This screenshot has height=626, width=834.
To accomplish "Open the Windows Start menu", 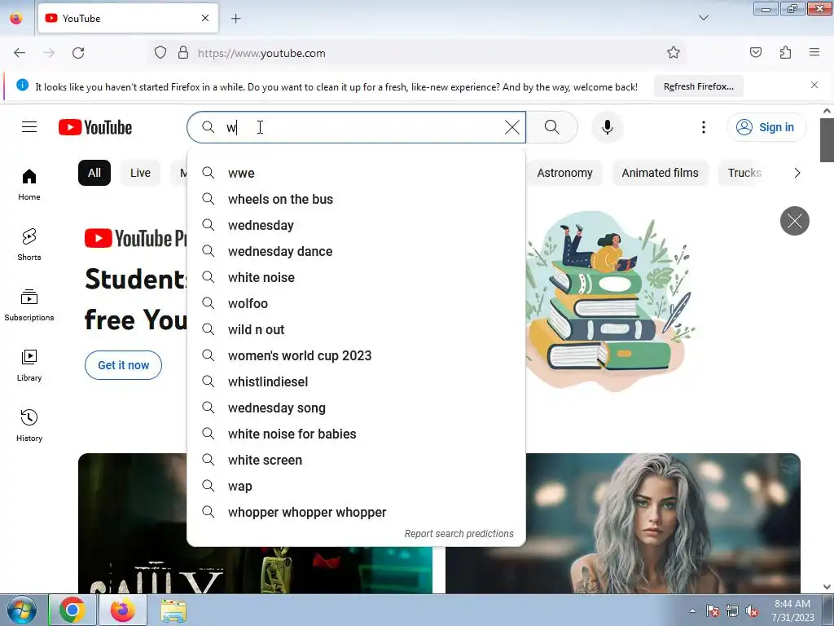I will pos(22,611).
